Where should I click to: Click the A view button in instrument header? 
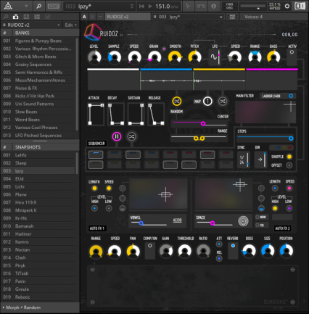point(84,17)
